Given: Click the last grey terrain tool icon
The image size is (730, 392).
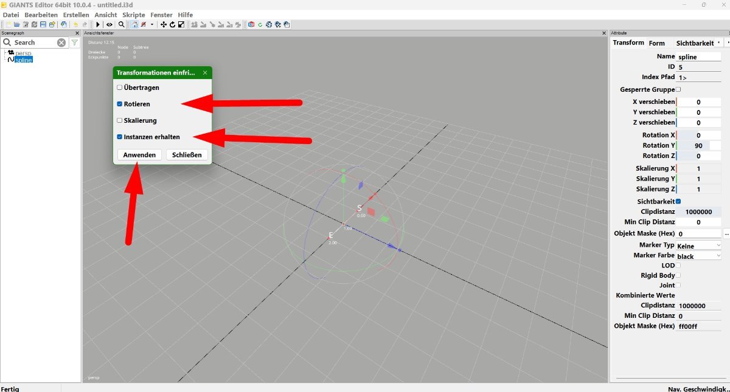Looking at the screenshot, I should 238,24.
